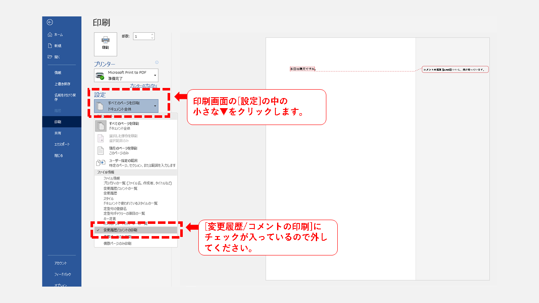
Task: Increase copies with the up stepper arrow
Action: pyautogui.click(x=152, y=35)
